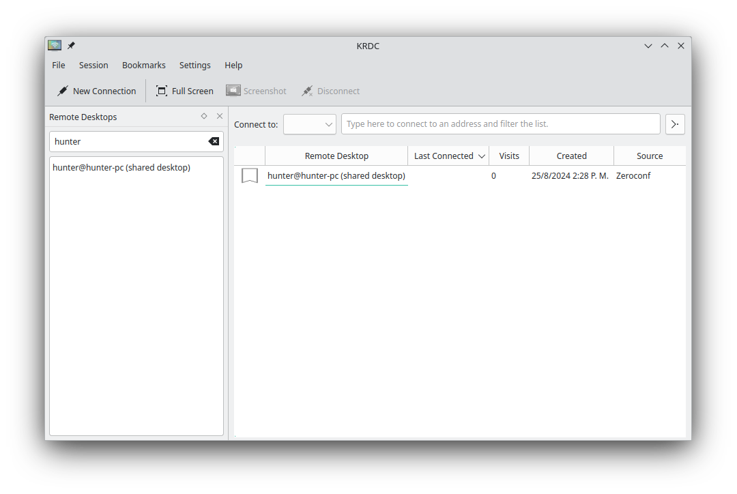Click the greyed-out Screenshot camera icon

pyautogui.click(x=233, y=89)
